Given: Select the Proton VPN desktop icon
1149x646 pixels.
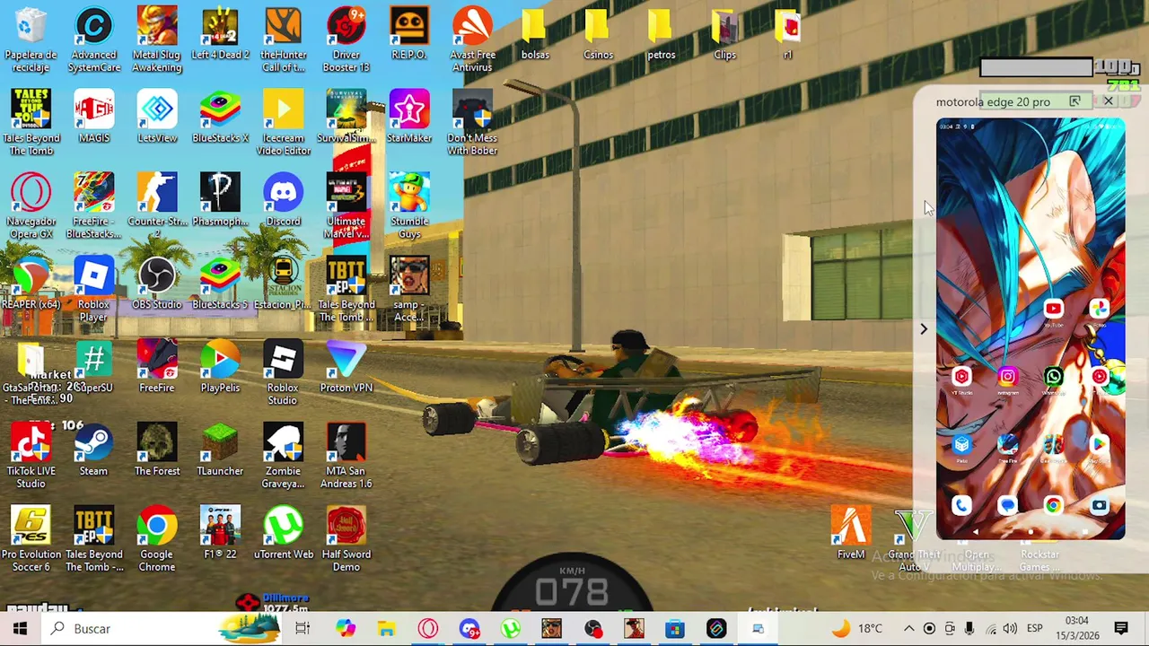Looking at the screenshot, I should click(346, 367).
